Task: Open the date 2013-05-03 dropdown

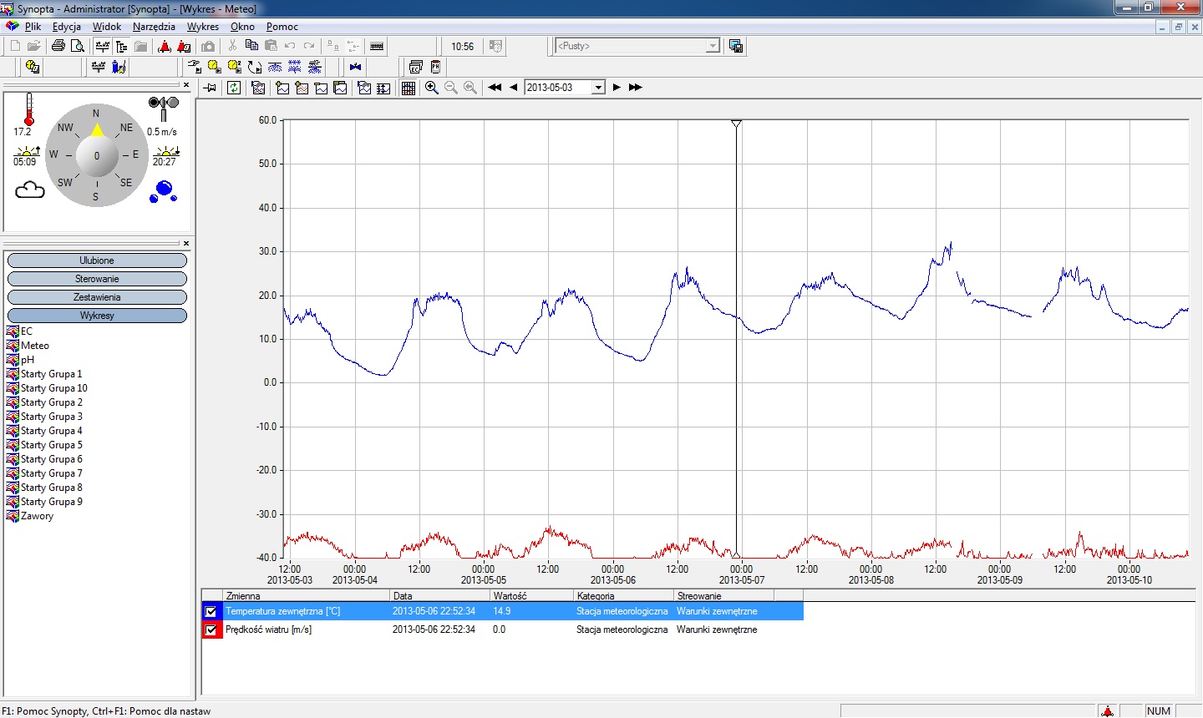Action: coord(598,87)
